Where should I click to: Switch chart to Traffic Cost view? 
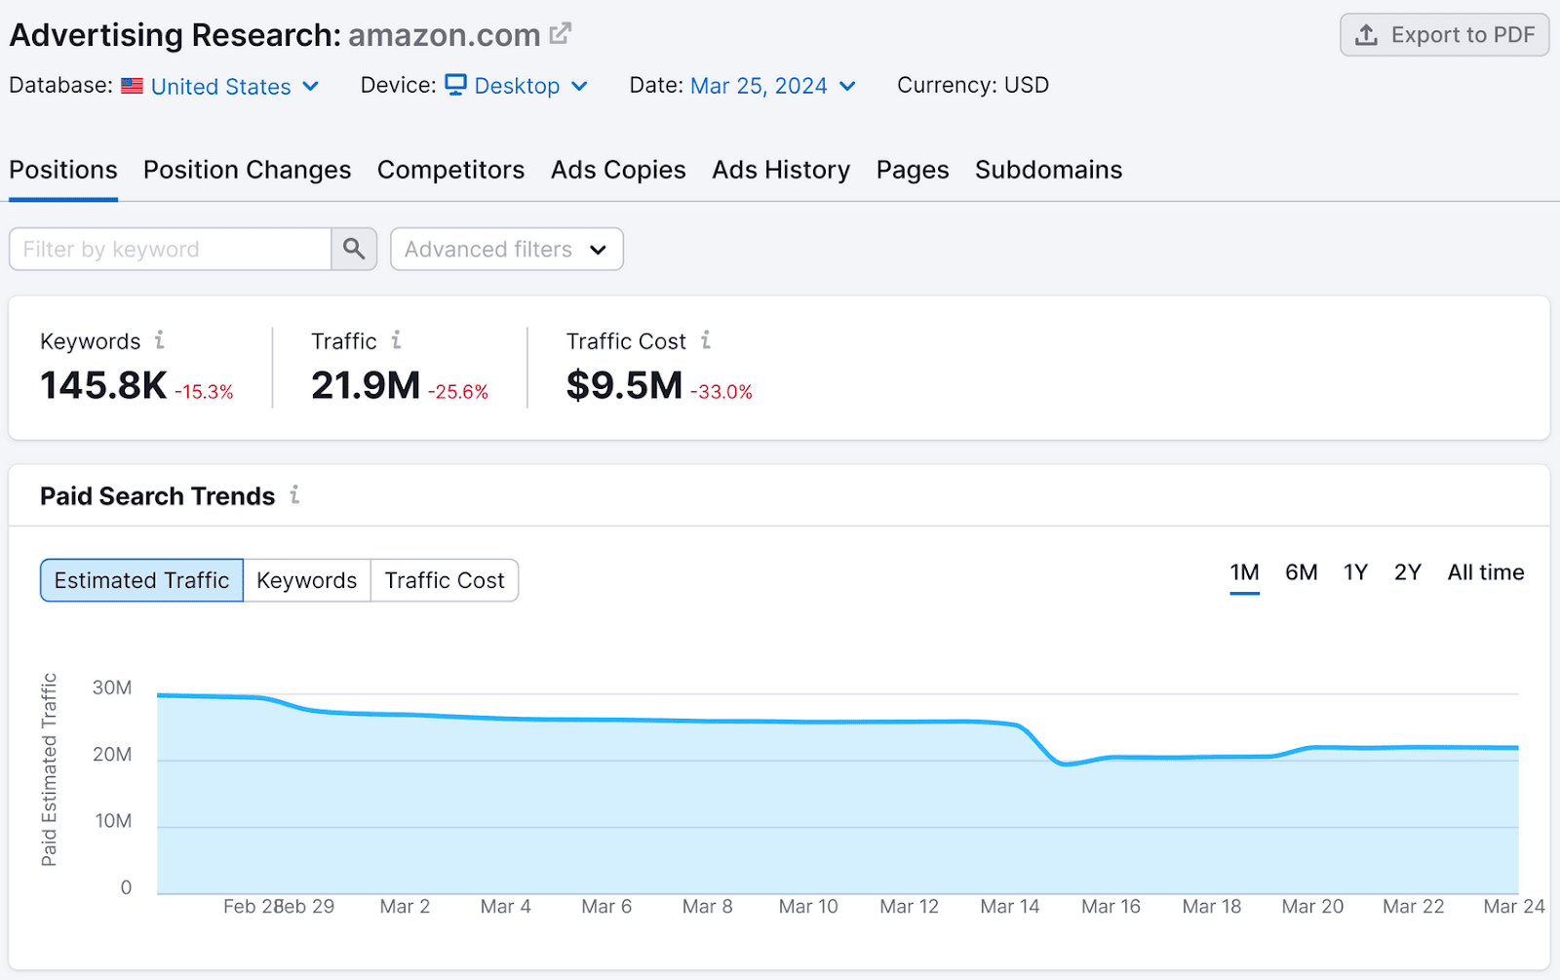[445, 579]
